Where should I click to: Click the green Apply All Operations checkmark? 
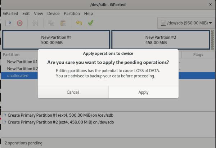pyautogui.click(x=91, y=23)
